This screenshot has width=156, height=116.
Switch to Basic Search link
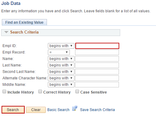(x=58, y=110)
